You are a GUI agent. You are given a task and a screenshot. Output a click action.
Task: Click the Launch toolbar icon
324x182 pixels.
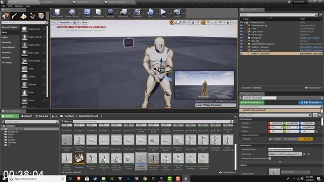point(177,13)
